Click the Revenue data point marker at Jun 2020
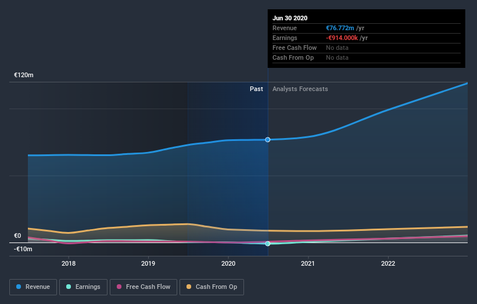 click(x=268, y=140)
